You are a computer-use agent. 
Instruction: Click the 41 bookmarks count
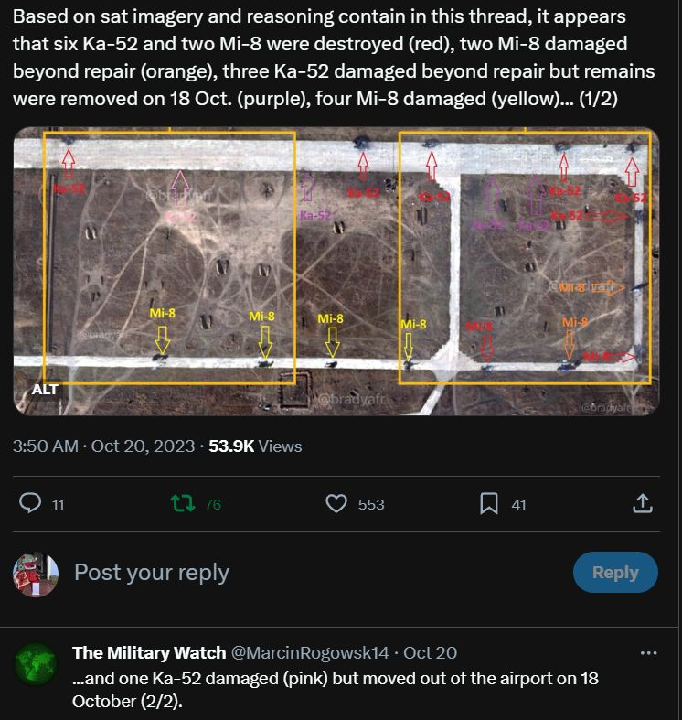(518, 505)
